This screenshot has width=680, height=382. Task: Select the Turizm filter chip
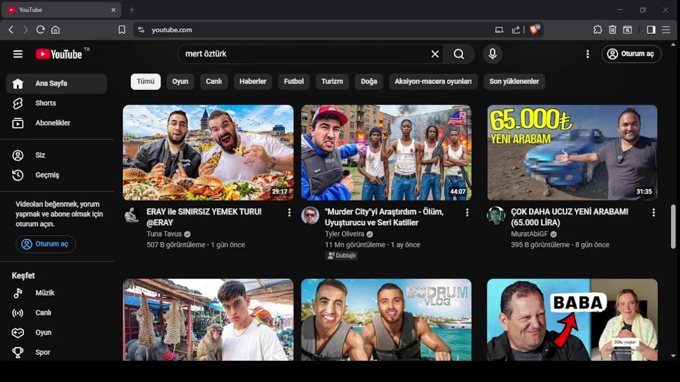coord(332,81)
